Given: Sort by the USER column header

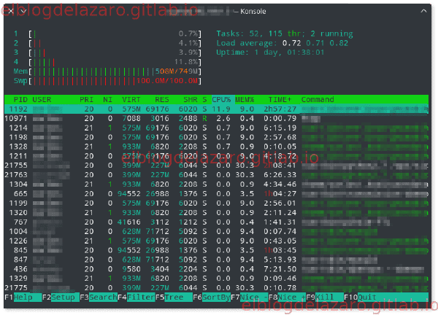Looking at the screenshot, I should [x=42, y=100].
